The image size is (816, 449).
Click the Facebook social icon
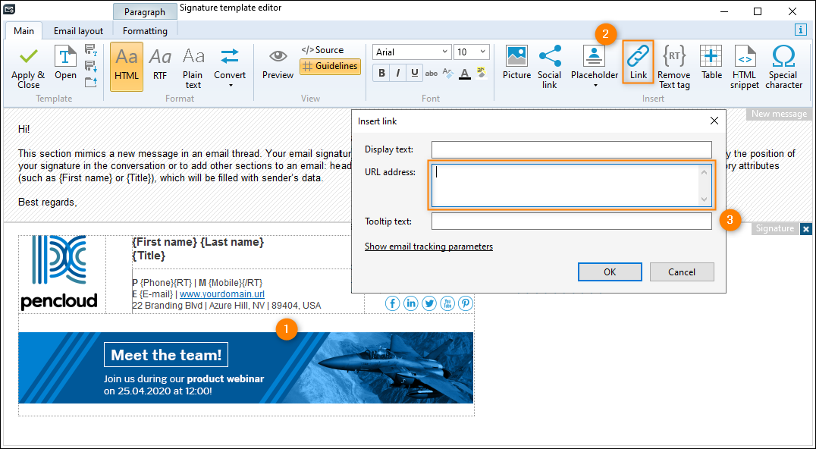pos(392,303)
